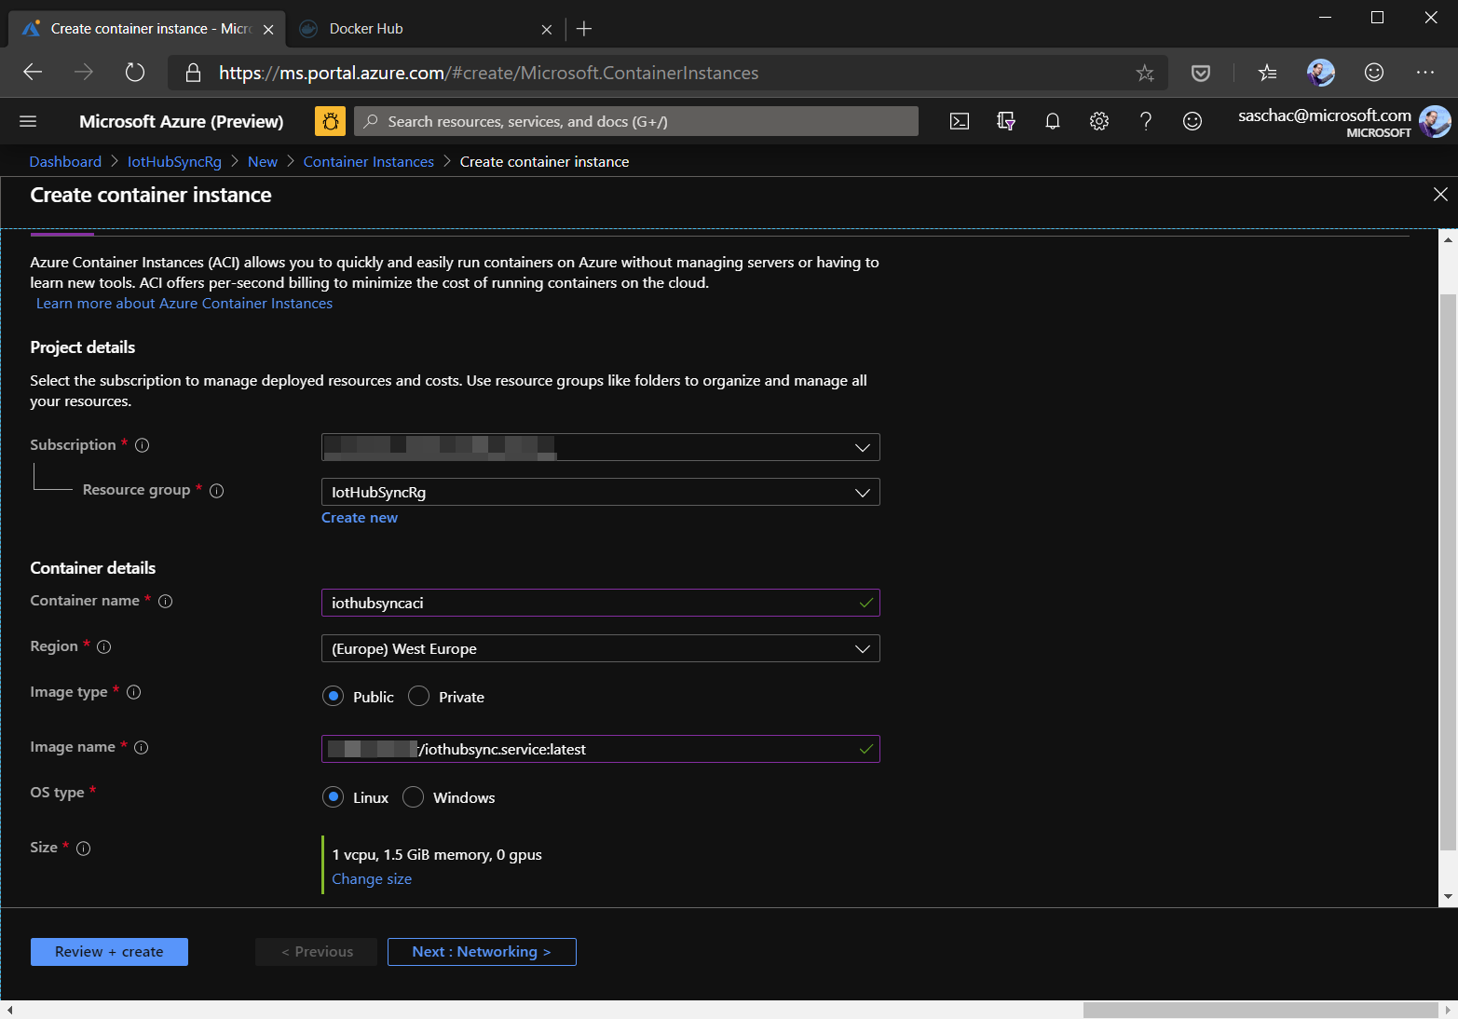The image size is (1458, 1019).
Task: Show info tooltip for Container name
Action: tap(166, 602)
